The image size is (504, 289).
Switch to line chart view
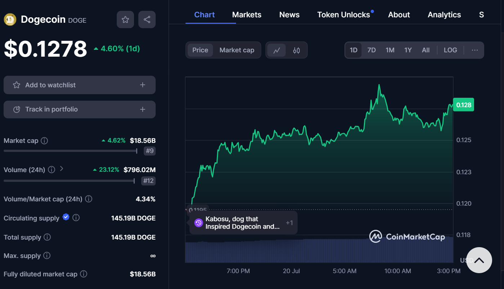point(277,50)
